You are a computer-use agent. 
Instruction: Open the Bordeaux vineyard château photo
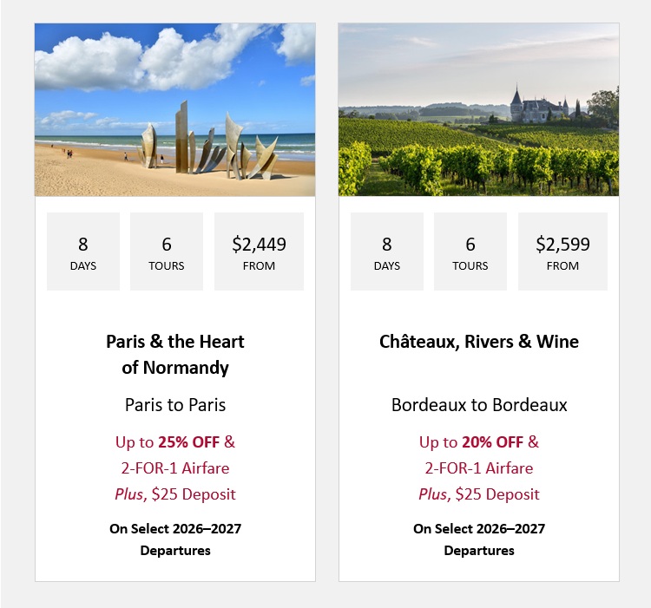478,109
